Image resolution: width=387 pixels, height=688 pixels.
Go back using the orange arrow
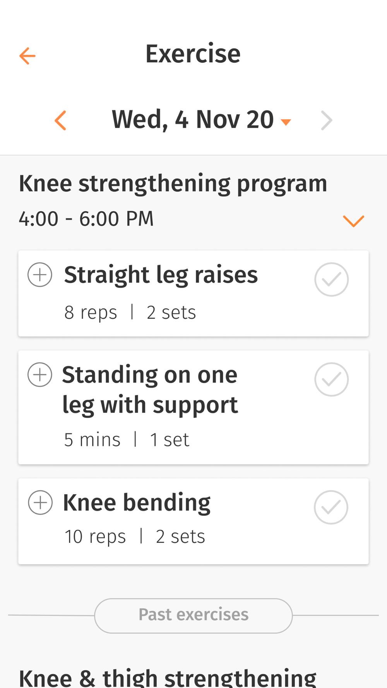pos(27,56)
